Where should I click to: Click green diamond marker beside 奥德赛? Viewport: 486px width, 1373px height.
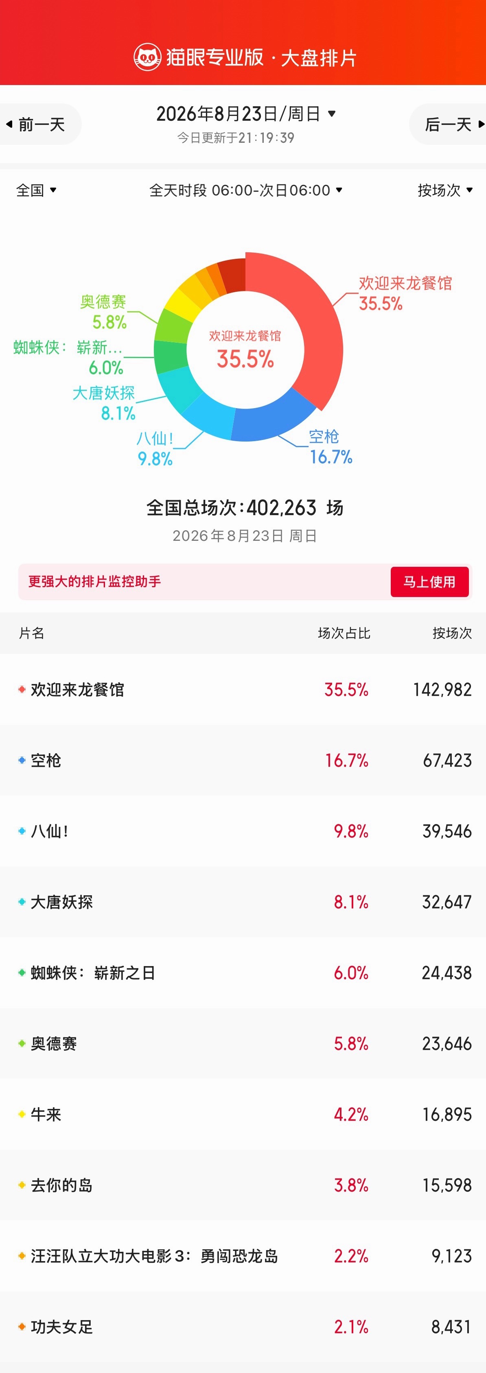click(x=22, y=1043)
